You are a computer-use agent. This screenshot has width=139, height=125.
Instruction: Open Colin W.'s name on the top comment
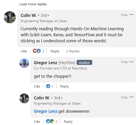29,15
